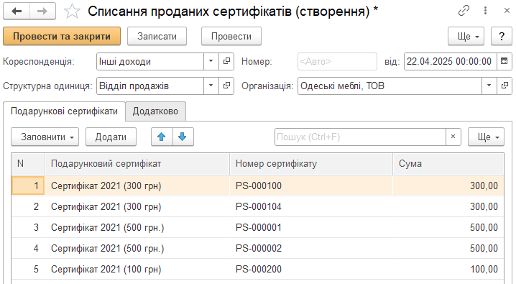Expand the Кореспонденція dropdown list
This screenshot has width=516, height=284.
(211, 61)
